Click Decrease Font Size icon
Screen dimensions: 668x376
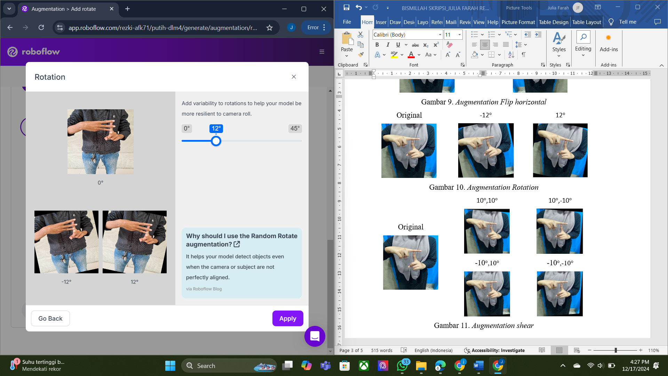tap(458, 55)
